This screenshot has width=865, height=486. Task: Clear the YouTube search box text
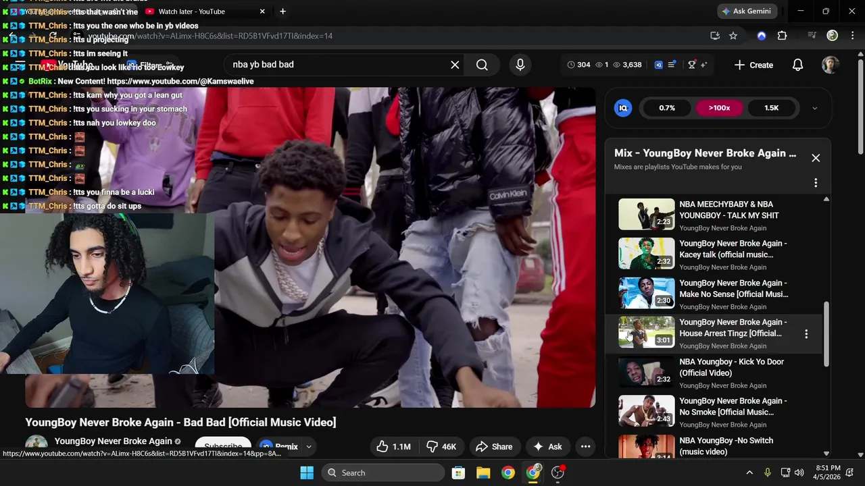[455, 65]
